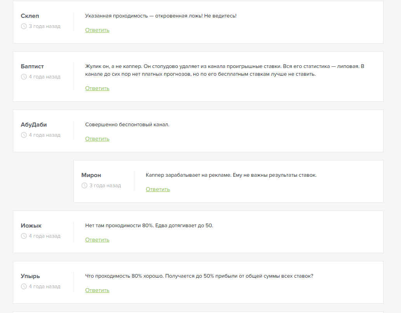Image resolution: width=401 pixels, height=313 pixels.
Task: Click the clock icon under Упырь
Action: point(24,287)
